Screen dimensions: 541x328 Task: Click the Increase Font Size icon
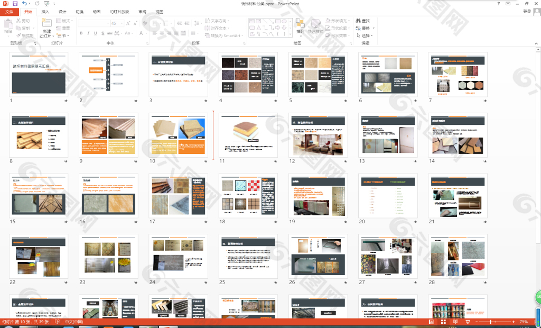128,23
